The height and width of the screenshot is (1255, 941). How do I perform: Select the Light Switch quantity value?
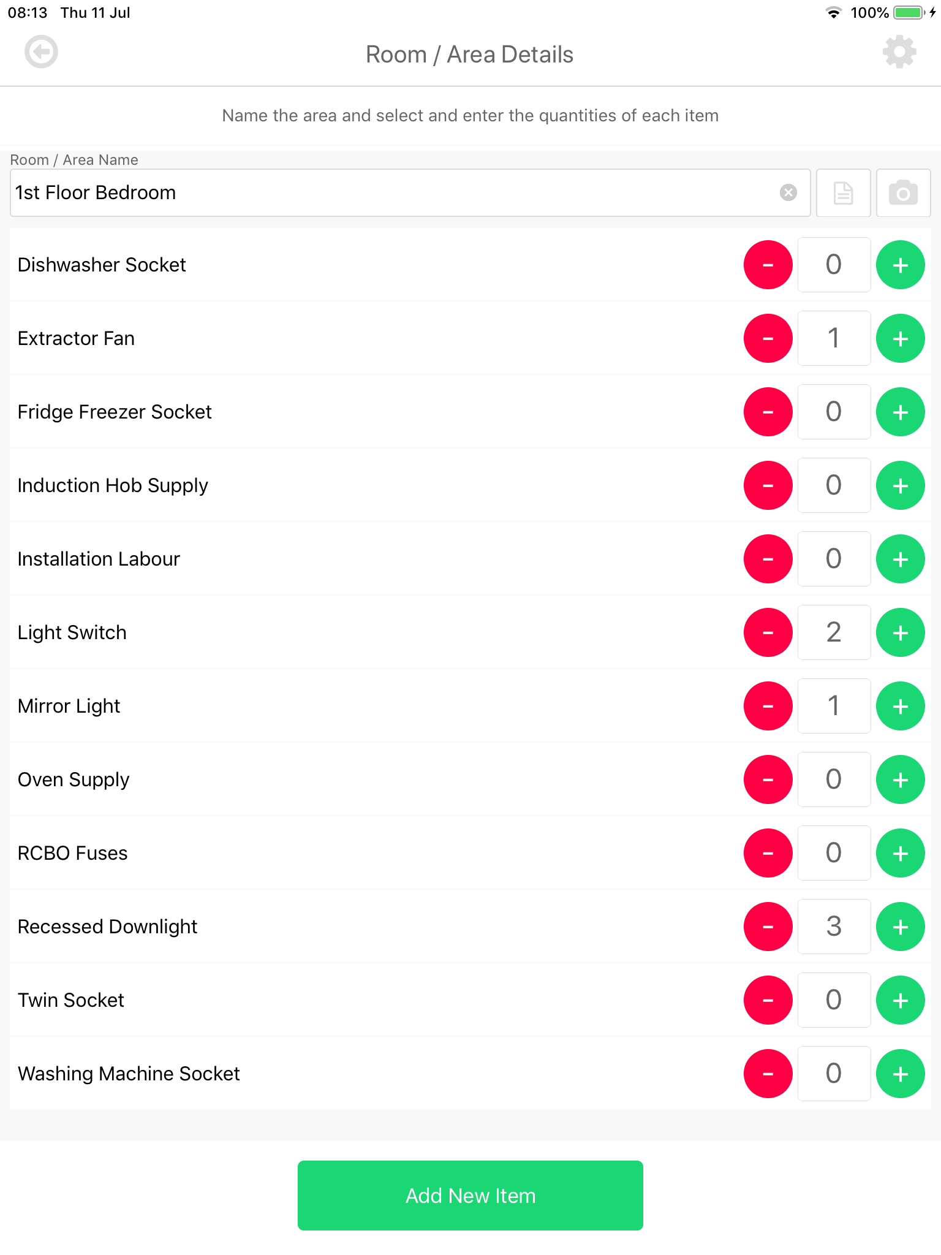pyautogui.click(x=834, y=632)
